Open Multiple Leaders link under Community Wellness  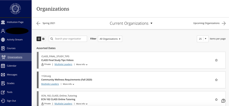[x=50, y=84]
